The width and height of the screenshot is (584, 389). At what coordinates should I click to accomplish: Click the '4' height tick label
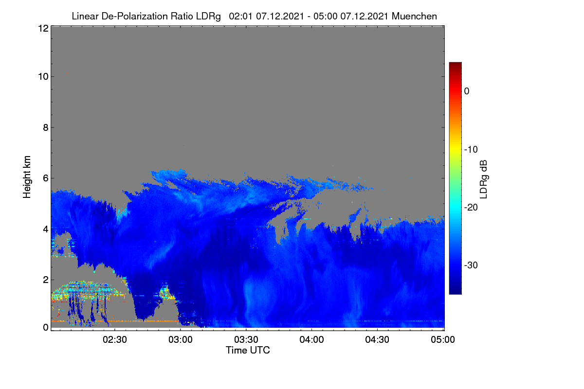45,229
